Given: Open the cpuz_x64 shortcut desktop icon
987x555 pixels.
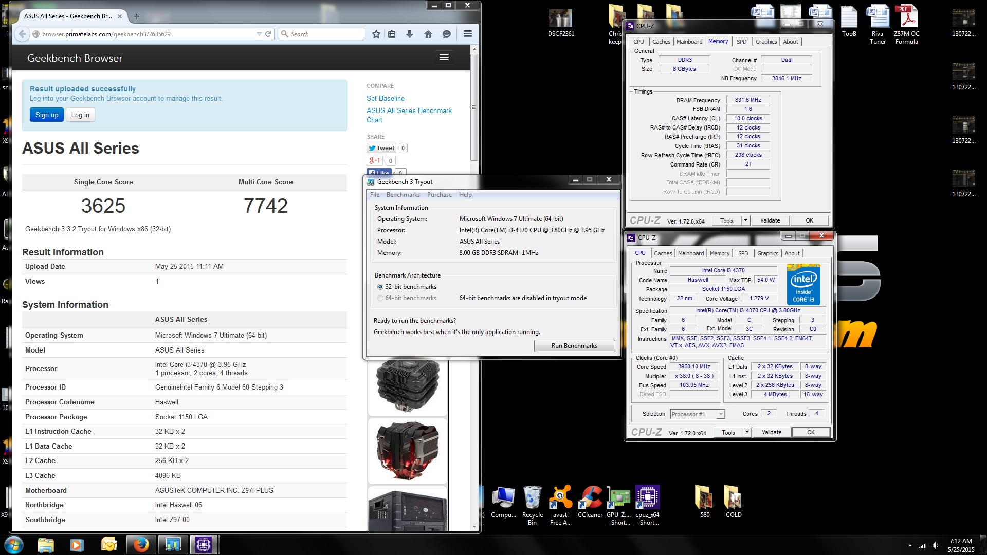Looking at the screenshot, I should point(648,506).
